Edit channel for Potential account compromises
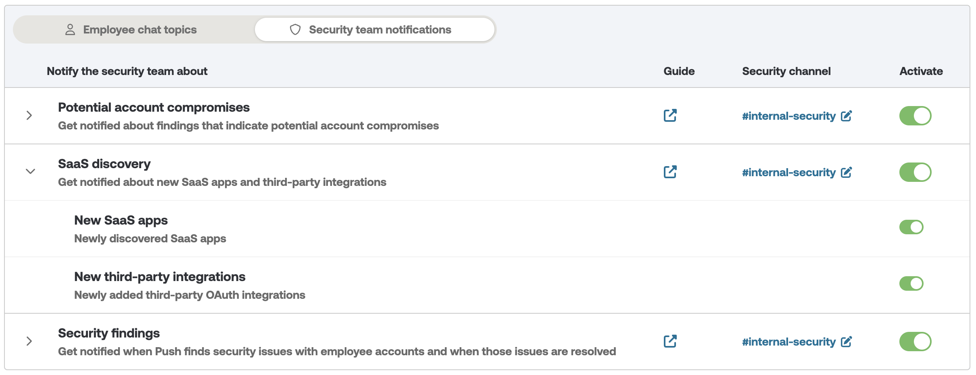 click(846, 116)
